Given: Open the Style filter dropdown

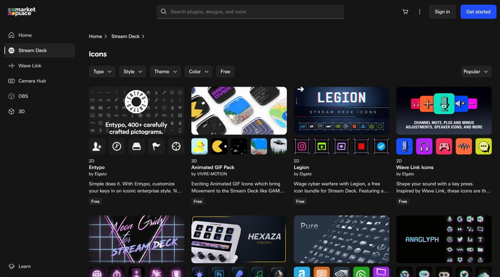Looking at the screenshot, I should [132, 72].
